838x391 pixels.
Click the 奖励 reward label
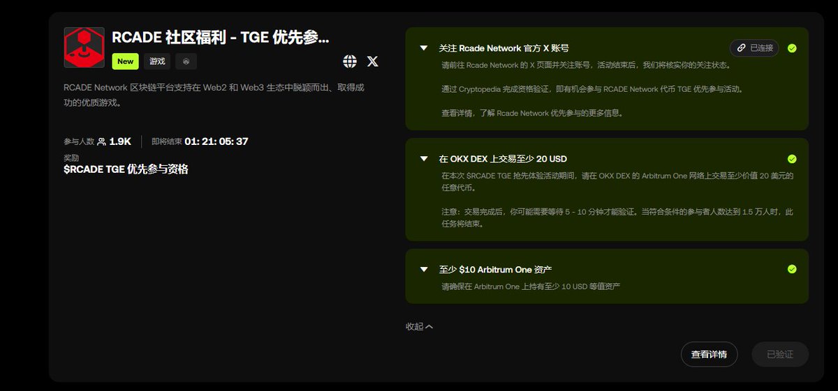71,158
